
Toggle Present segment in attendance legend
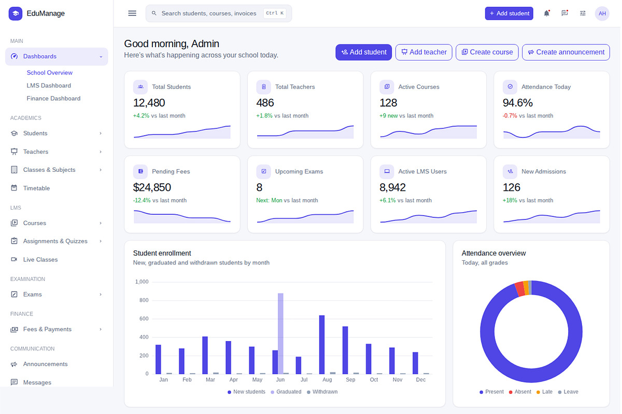(x=491, y=392)
